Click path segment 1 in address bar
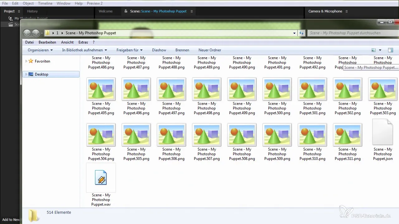 click(x=57, y=33)
